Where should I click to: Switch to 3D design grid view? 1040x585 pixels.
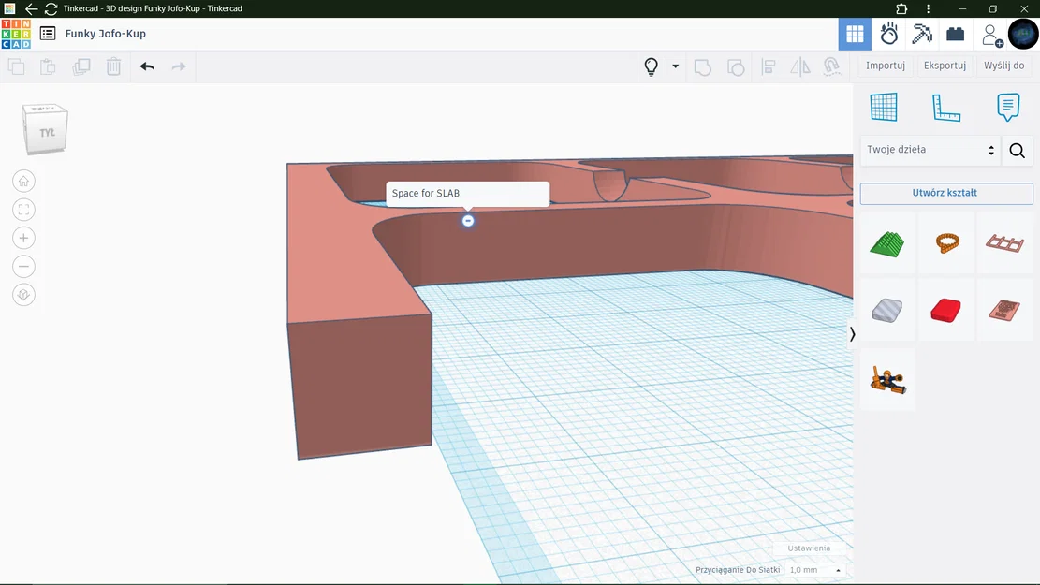[x=855, y=34]
